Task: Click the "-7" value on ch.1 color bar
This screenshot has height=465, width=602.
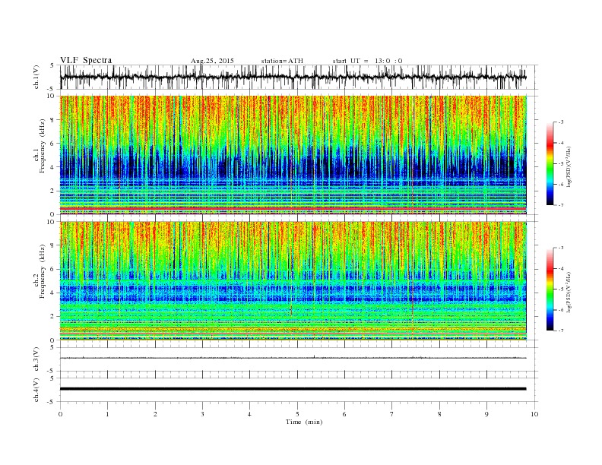Action: pyautogui.click(x=560, y=205)
